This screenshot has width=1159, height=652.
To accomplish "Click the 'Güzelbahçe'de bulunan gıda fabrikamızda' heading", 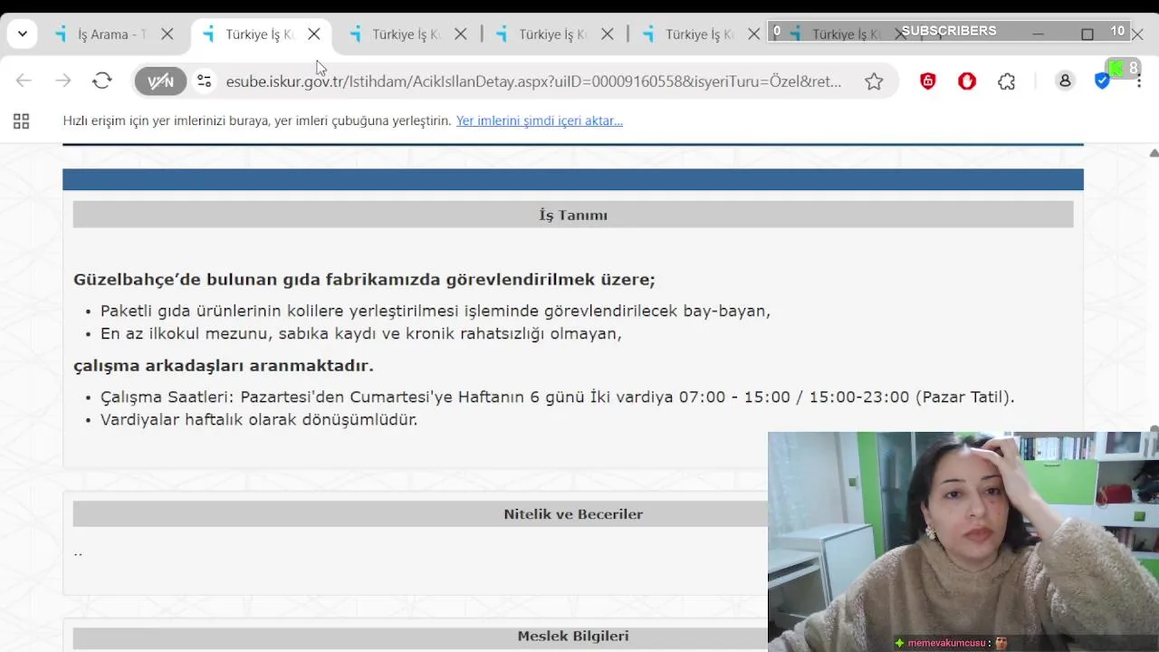I will (x=364, y=279).
